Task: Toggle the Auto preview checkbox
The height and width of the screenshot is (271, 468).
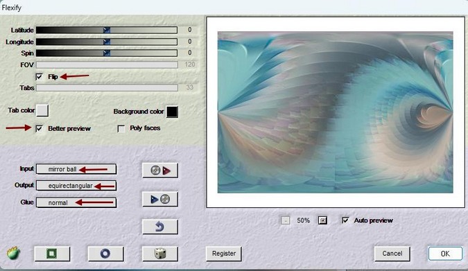Action: [x=345, y=220]
